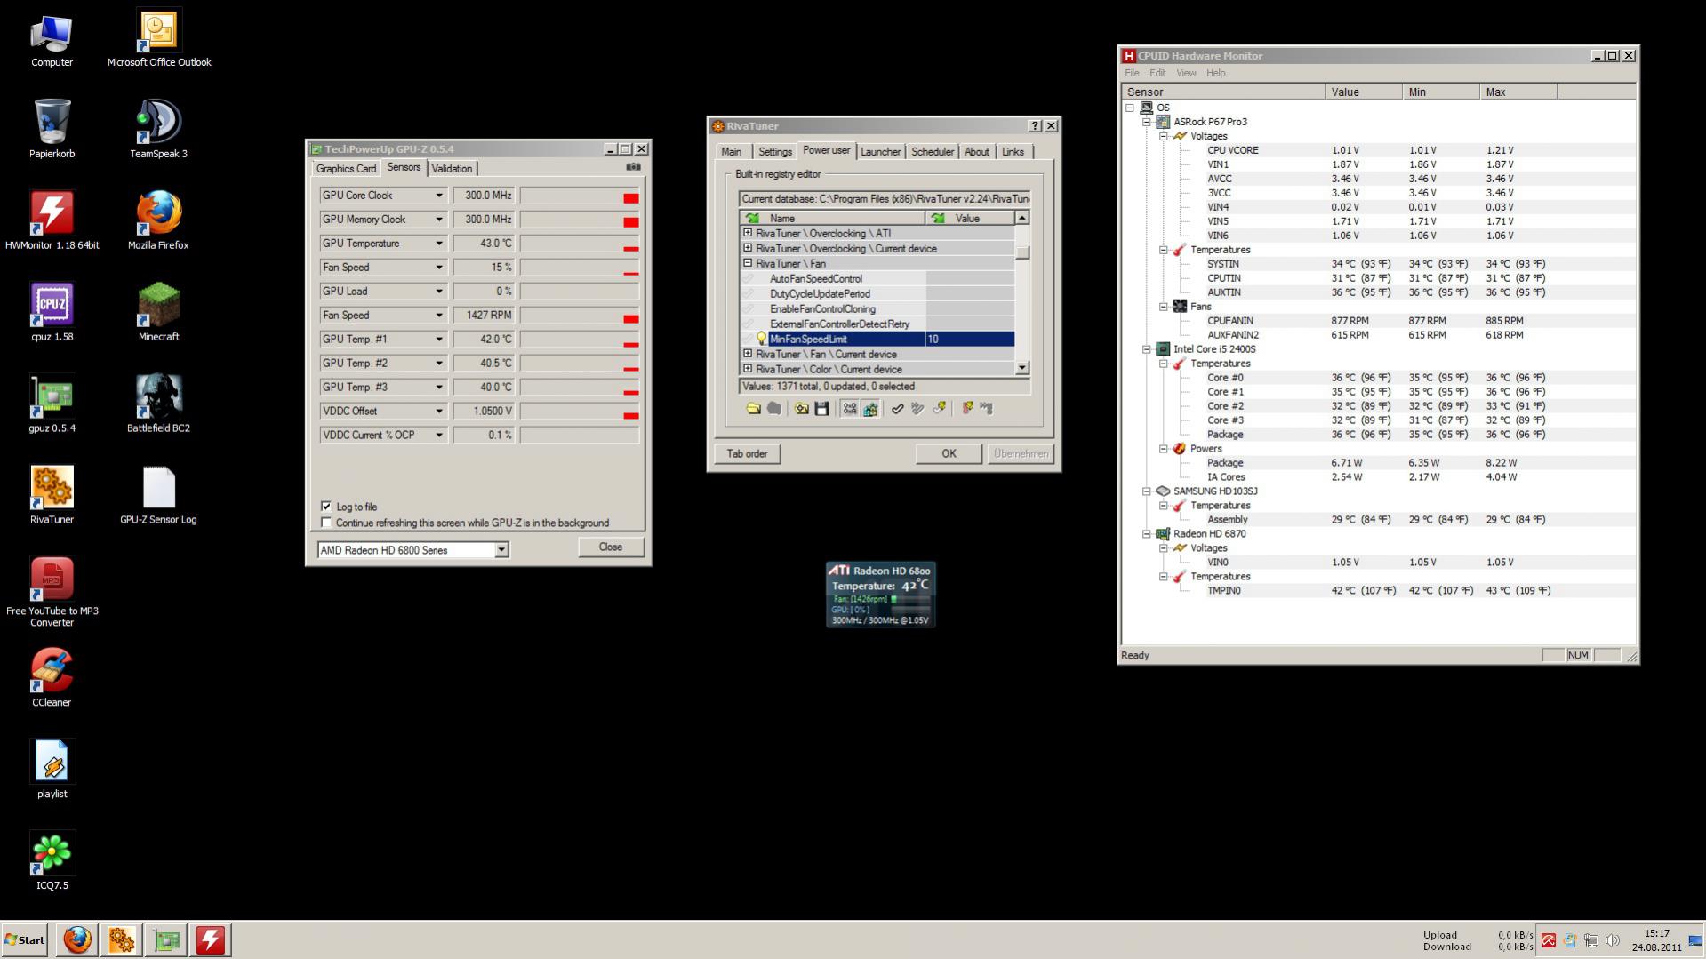Open the Papierkorb recycle bin
The image size is (1706, 959).
(52, 129)
